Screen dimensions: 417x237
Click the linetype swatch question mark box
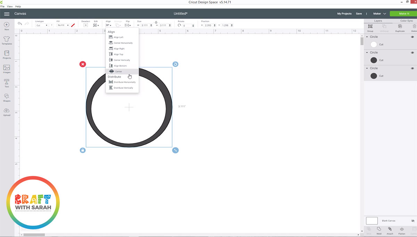pyautogui.click(x=51, y=25)
